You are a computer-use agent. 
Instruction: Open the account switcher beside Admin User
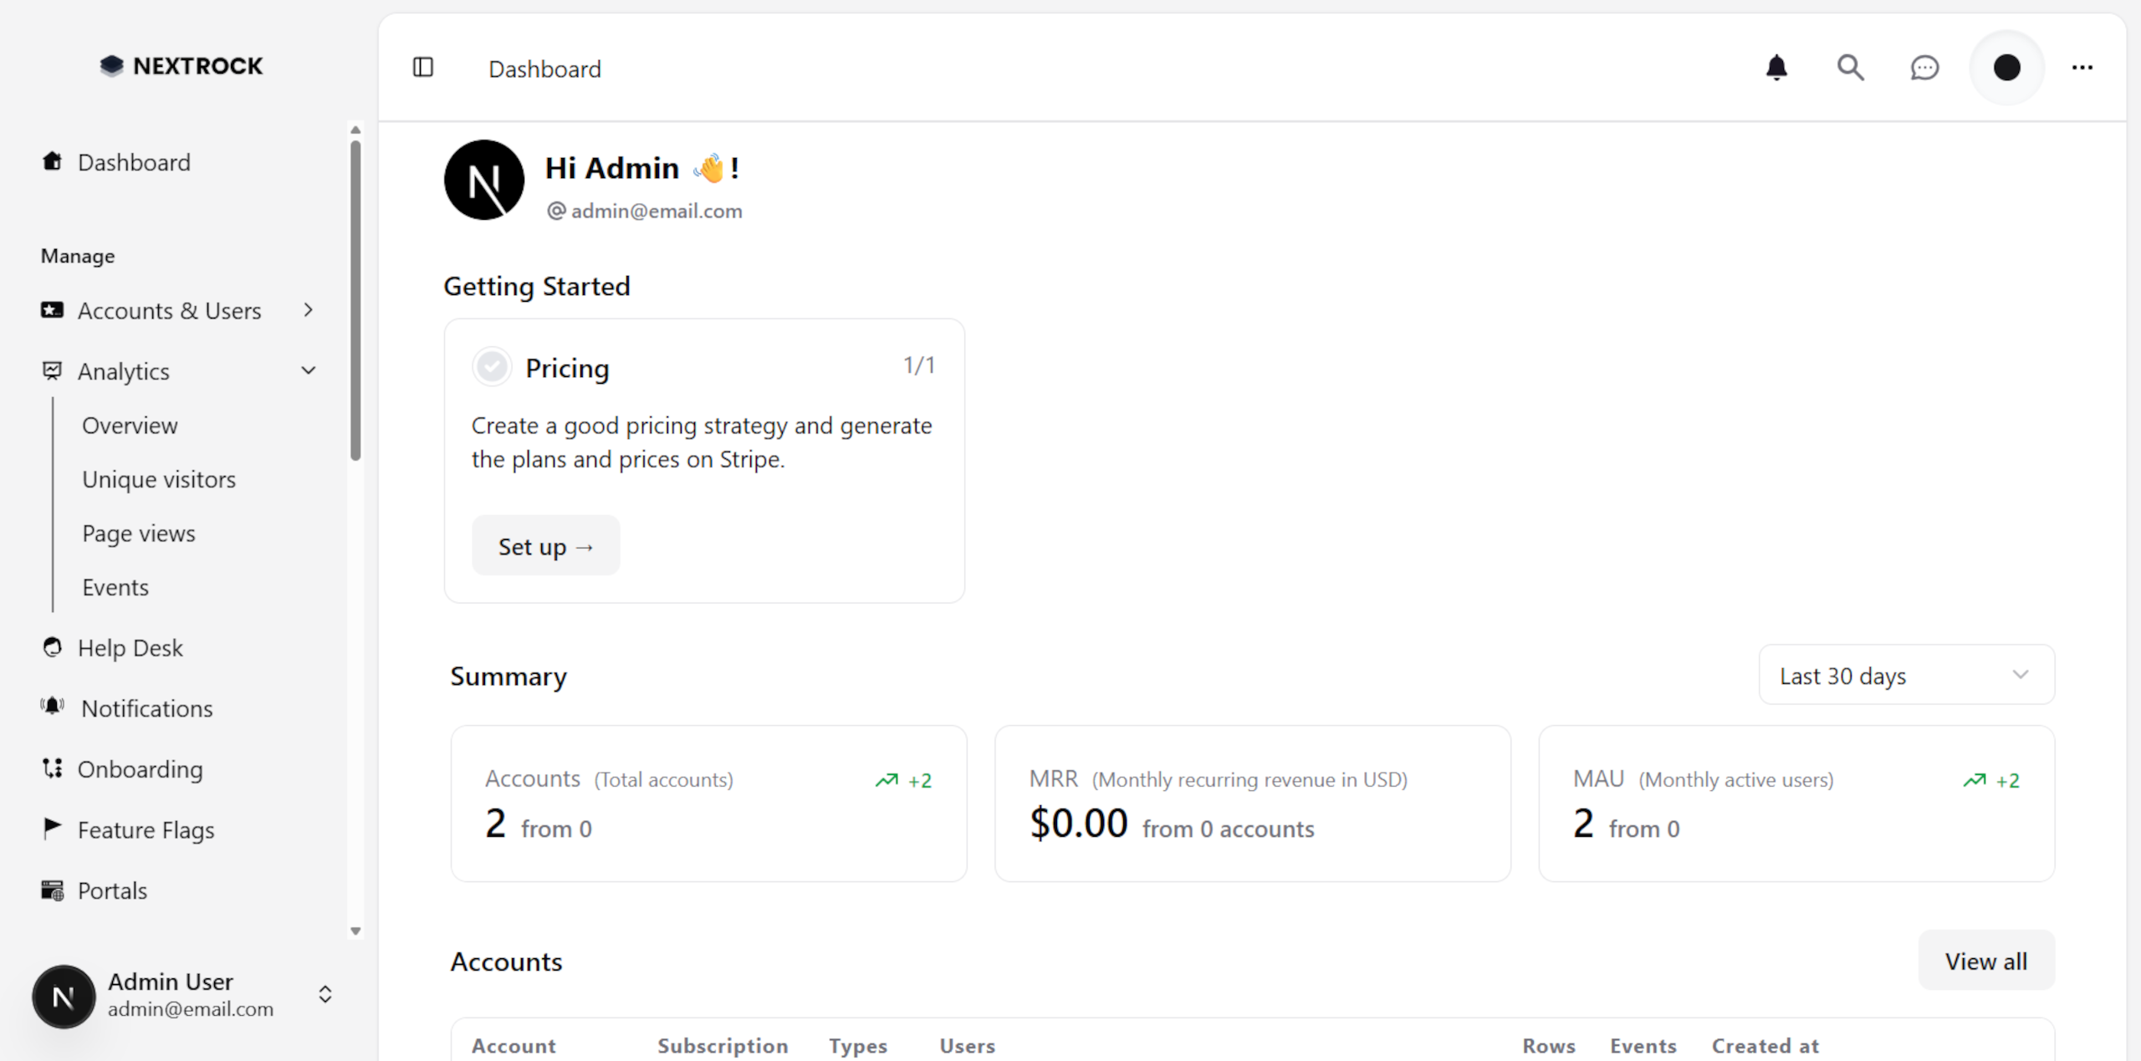coord(324,995)
